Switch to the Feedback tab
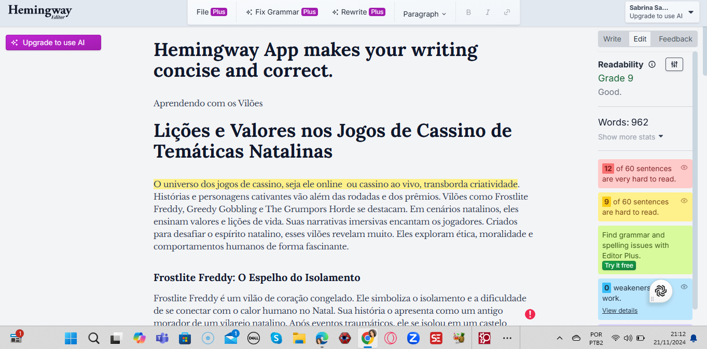Image resolution: width=707 pixels, height=349 pixels. [x=675, y=39]
